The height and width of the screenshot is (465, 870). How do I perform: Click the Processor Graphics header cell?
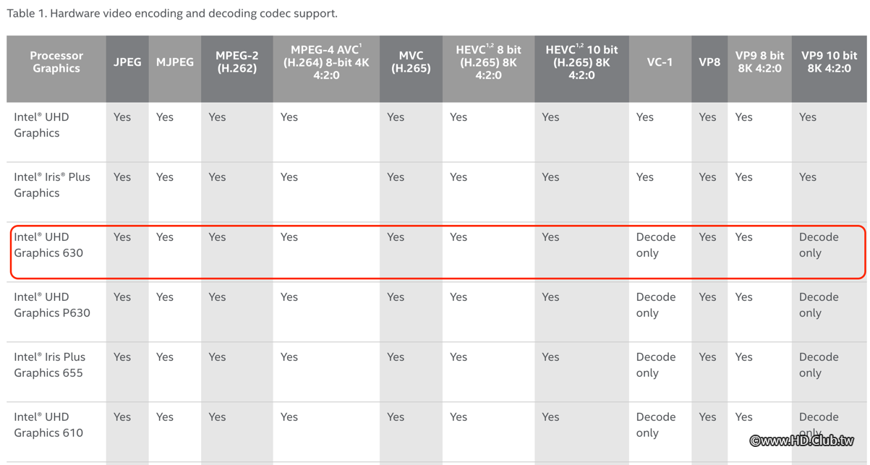[56, 62]
